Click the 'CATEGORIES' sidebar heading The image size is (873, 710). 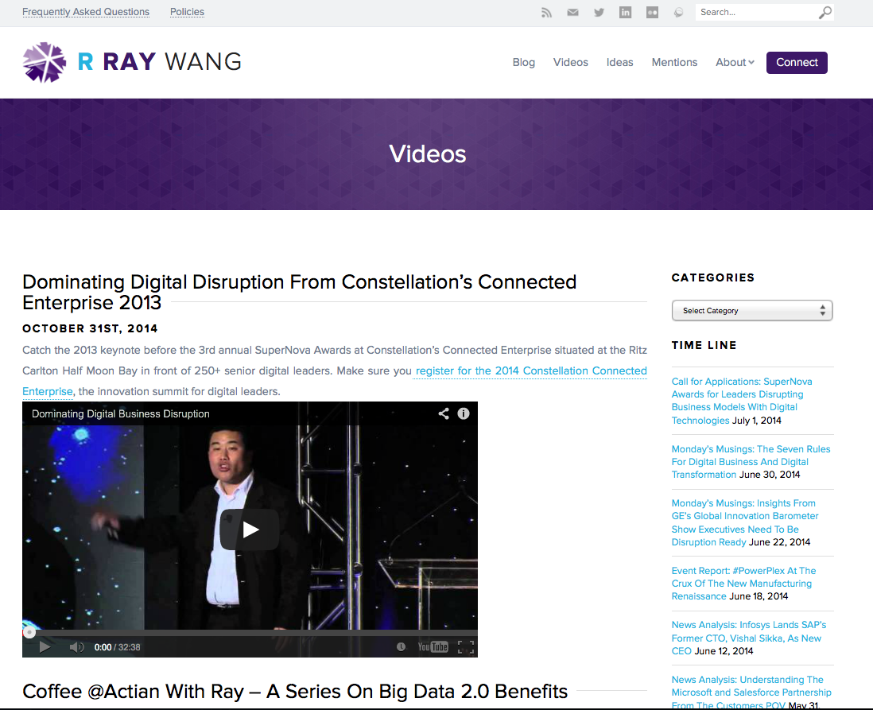click(x=712, y=277)
